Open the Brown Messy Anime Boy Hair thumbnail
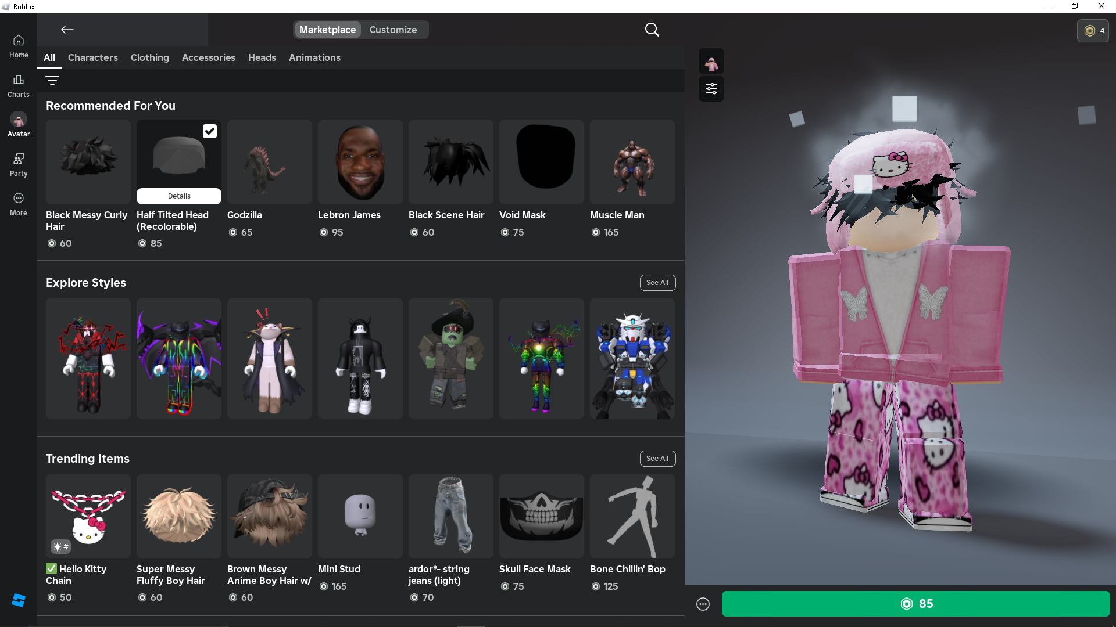The height and width of the screenshot is (627, 1116). click(x=270, y=516)
